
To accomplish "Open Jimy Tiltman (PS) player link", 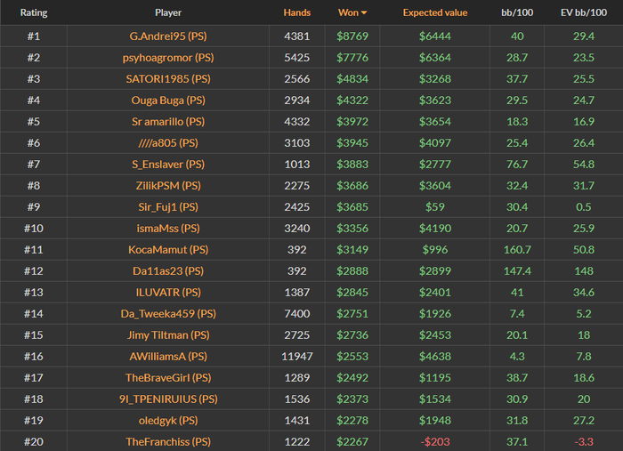I will (x=168, y=335).
